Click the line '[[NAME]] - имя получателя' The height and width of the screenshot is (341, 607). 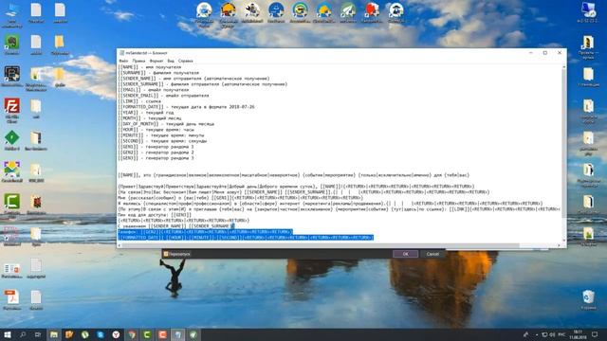coord(150,67)
